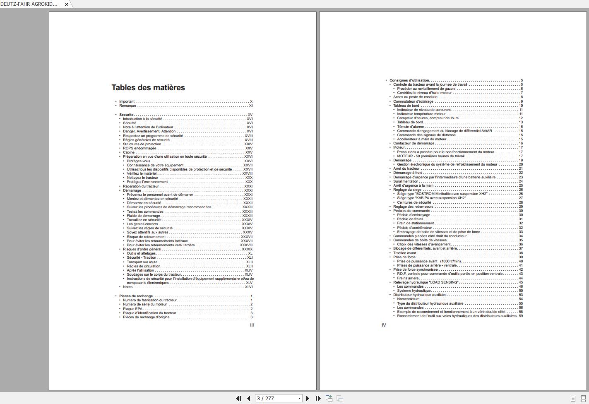Jump to 'Tableau de bord' page 10 entry

coord(406,106)
